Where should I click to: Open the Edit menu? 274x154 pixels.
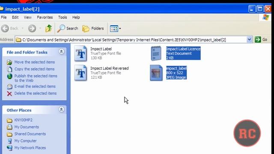(15, 17)
